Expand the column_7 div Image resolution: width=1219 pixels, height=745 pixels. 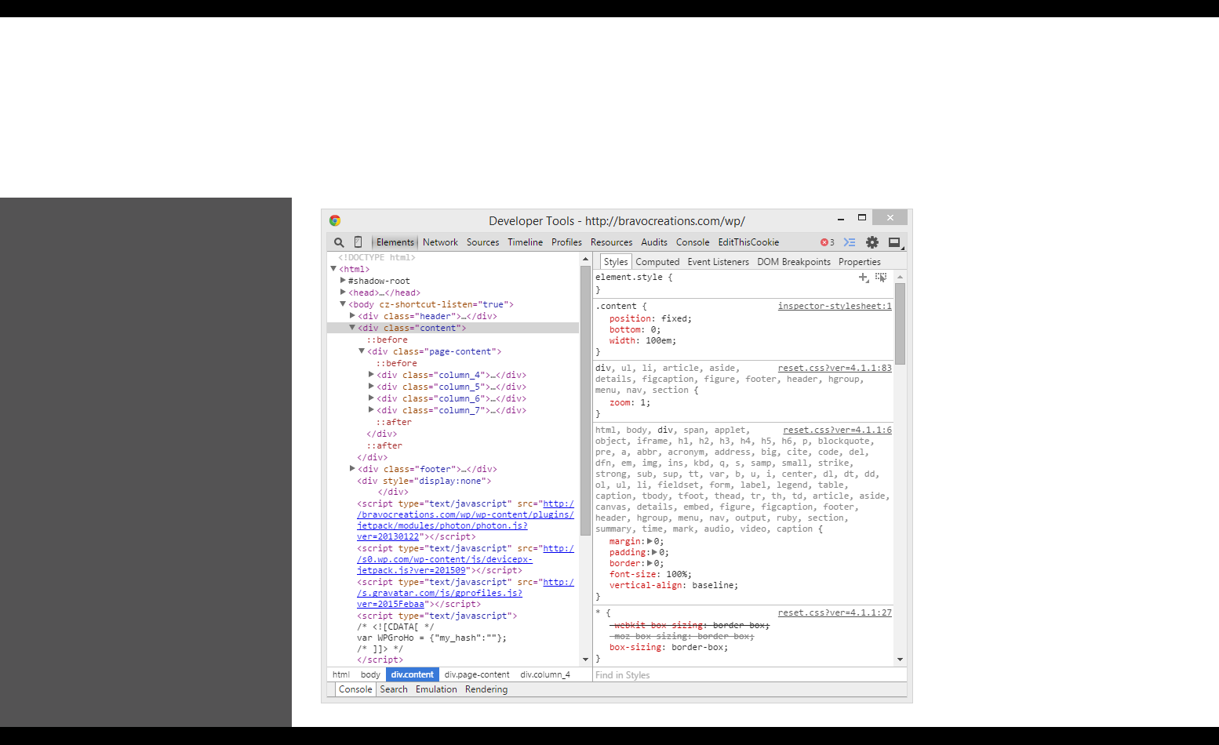[x=371, y=410]
